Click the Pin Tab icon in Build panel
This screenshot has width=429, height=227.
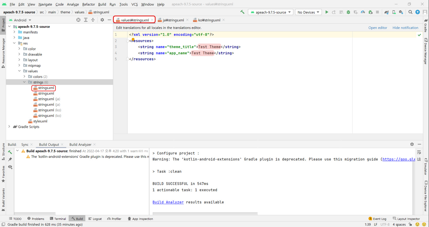10,159
